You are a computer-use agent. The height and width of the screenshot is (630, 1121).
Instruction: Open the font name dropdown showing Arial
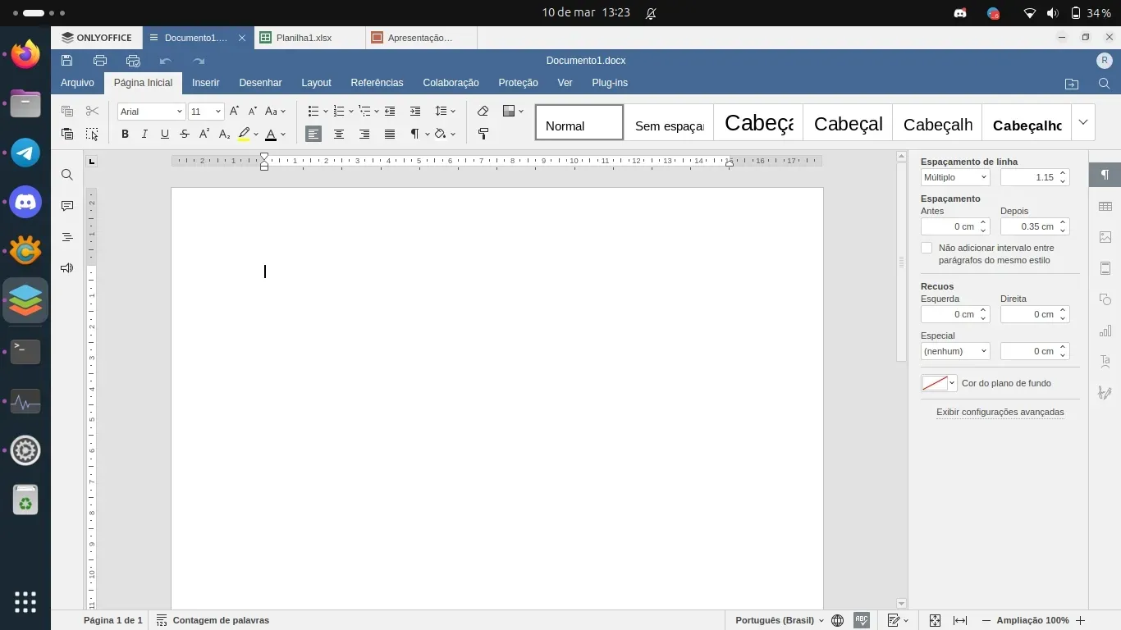[x=151, y=112]
